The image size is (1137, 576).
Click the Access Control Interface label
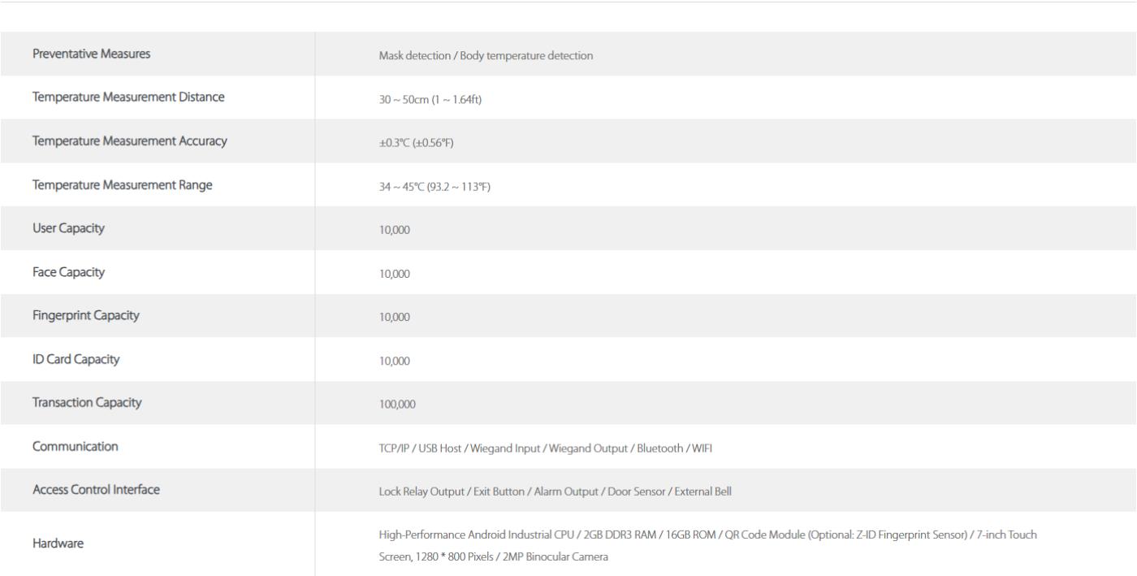click(x=96, y=491)
